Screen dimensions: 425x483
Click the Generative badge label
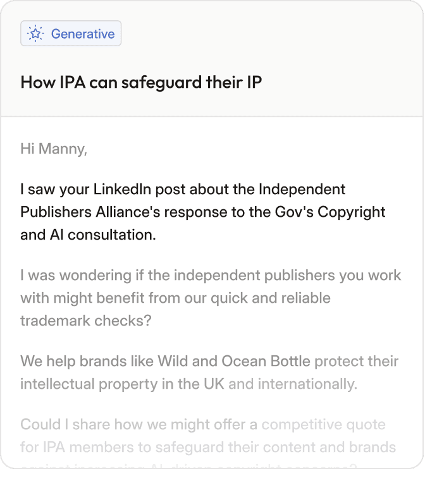[x=82, y=34]
